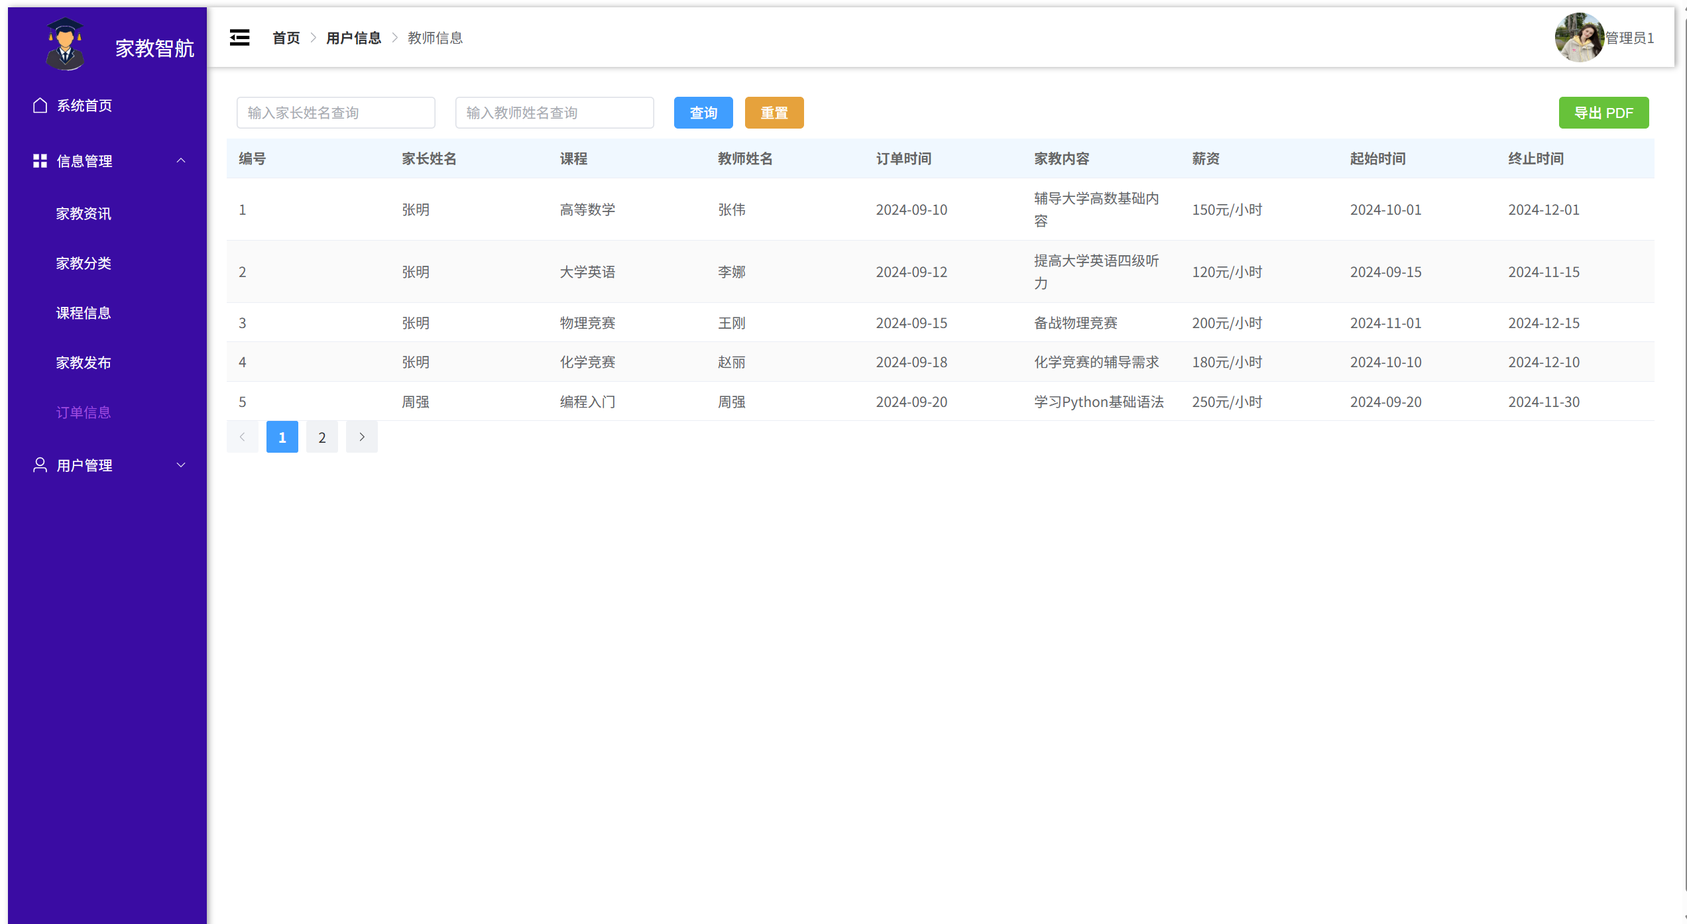Select 课程信息 in sidebar
Image resolution: width=1687 pixels, height=924 pixels.
(x=84, y=313)
